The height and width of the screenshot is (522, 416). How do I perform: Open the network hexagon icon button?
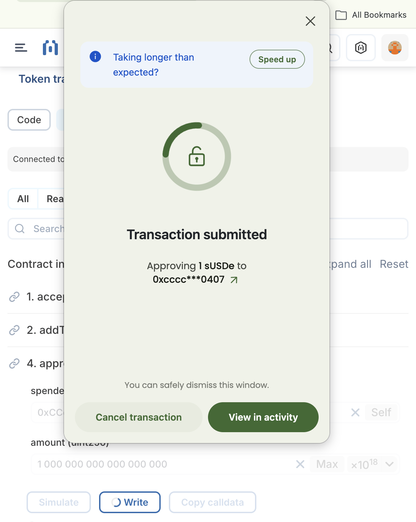click(x=361, y=48)
